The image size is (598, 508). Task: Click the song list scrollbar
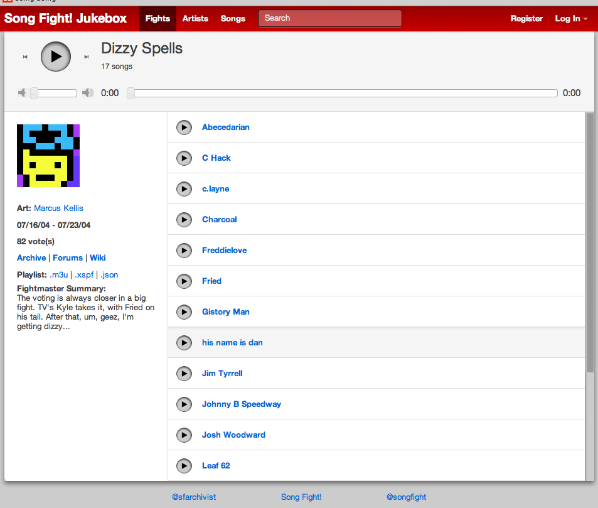[x=590, y=242]
